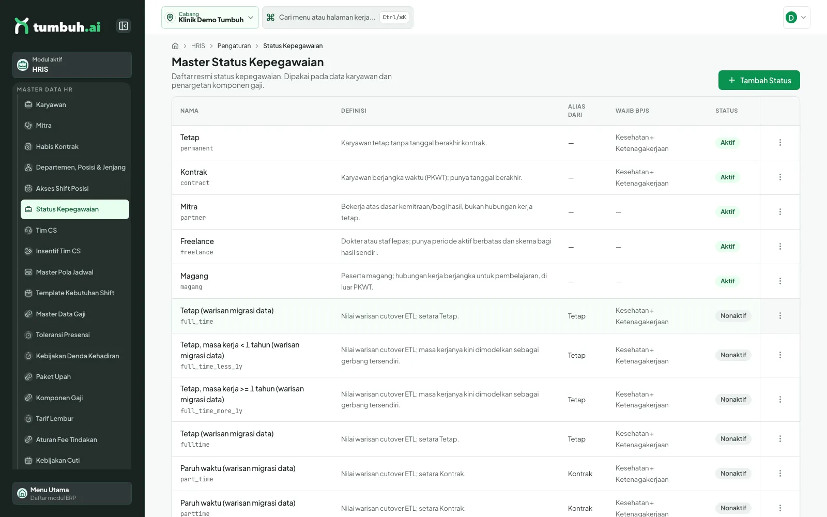Open row menu for full_time_less_1y
Screen dimensions: 827x517
(780, 355)
